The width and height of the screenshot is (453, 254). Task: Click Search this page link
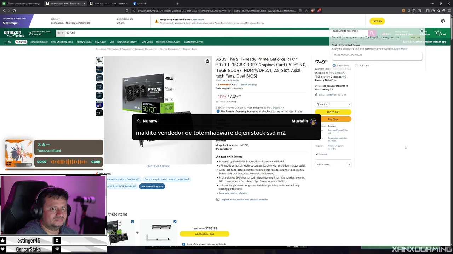tap(249, 85)
